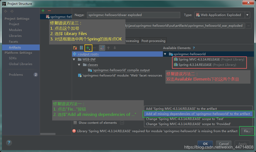Click the move element up arrow
This screenshot has width=256, height=152.
pos(108,48)
